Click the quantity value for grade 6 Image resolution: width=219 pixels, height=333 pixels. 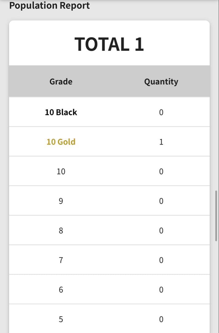pyautogui.click(x=161, y=290)
